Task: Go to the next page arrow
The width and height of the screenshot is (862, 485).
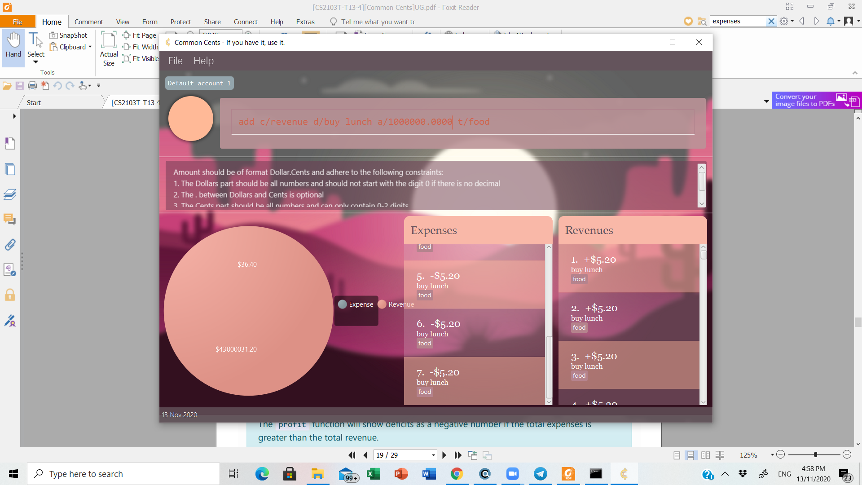Action: coord(444,455)
